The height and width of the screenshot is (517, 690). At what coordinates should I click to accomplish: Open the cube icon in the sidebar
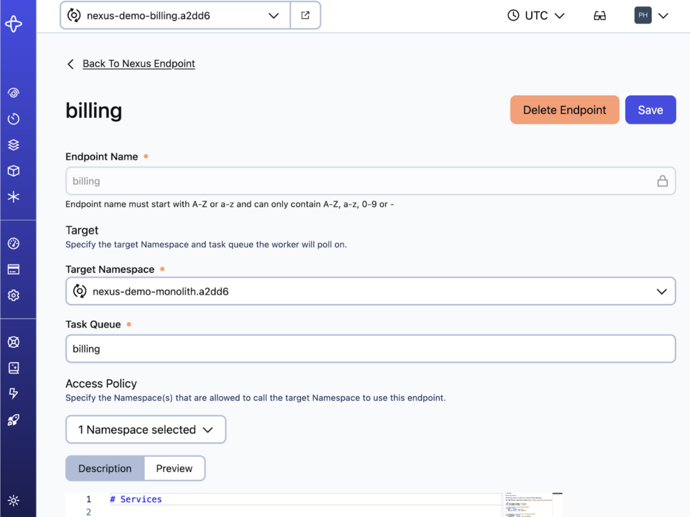(14, 171)
